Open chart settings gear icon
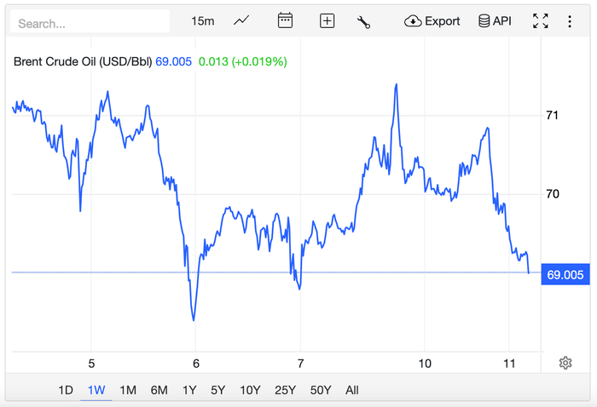 pos(565,364)
